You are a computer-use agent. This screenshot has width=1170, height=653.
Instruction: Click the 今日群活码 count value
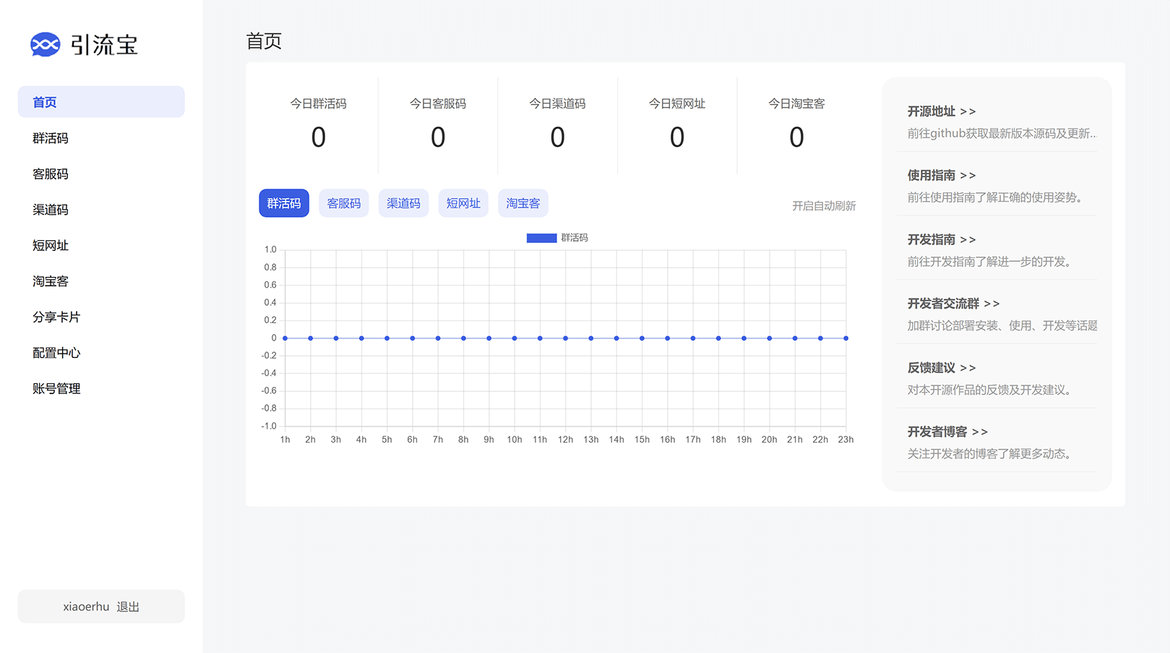click(319, 137)
